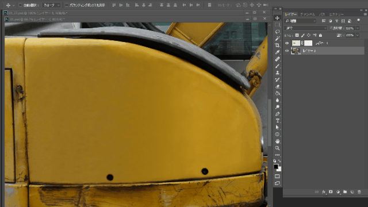Enable the show bounding box checkbox

tap(67, 5)
